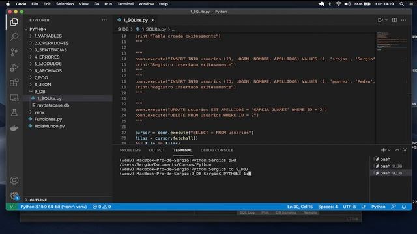The width and height of the screenshot is (417, 234).
Task: Open the feedback icon in status bar
Action: pyautogui.click(x=394, y=207)
